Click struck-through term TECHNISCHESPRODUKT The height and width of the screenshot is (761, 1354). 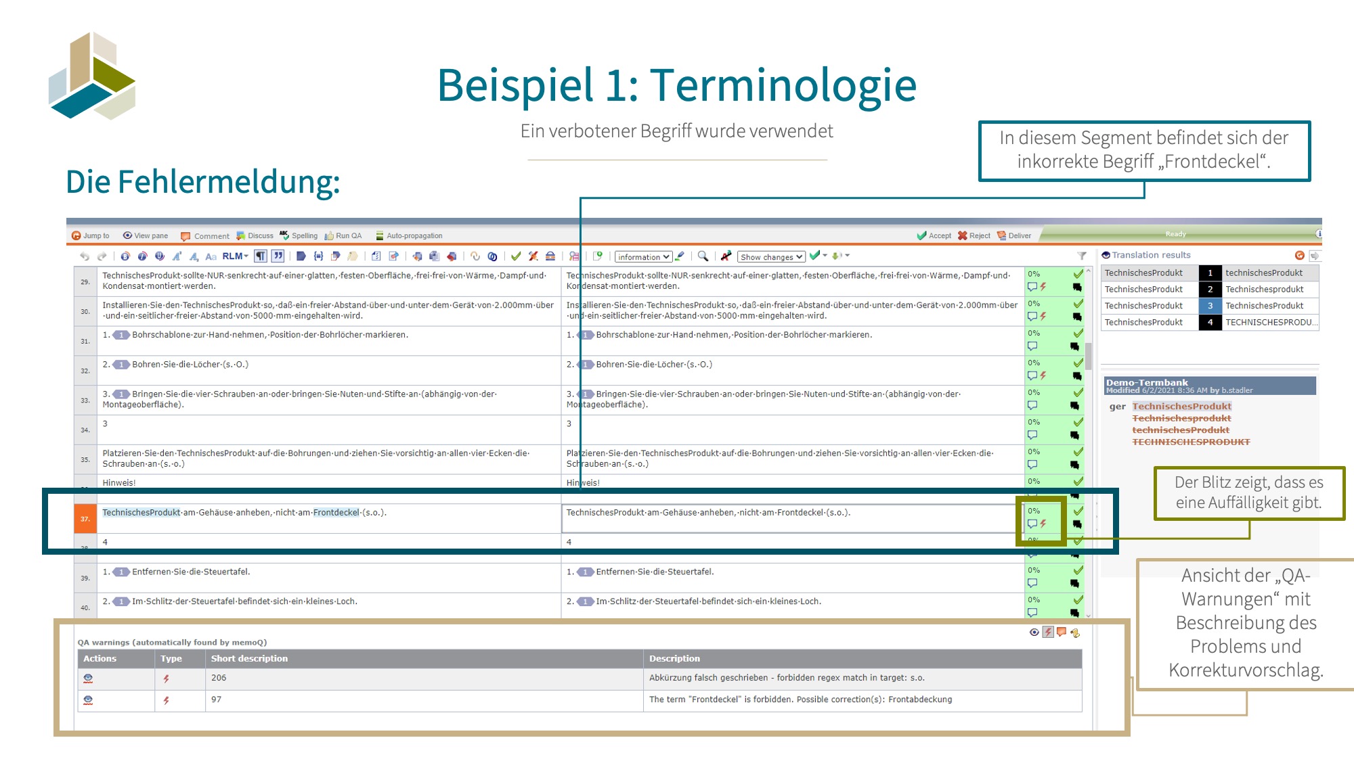pos(1192,442)
